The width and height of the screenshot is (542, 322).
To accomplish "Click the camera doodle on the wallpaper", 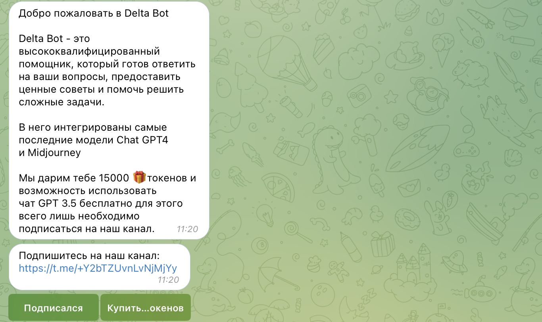I will coord(358,95).
